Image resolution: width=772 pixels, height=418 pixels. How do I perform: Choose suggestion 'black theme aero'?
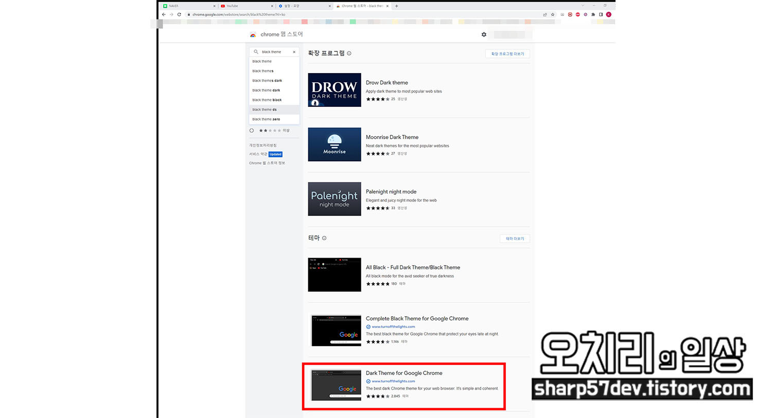274,119
